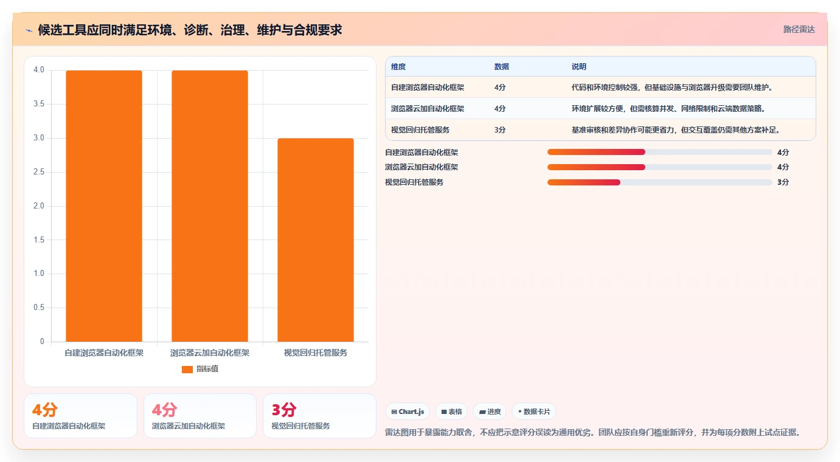
Task: Click the 4.0 y-axis tick label
Action: point(39,70)
